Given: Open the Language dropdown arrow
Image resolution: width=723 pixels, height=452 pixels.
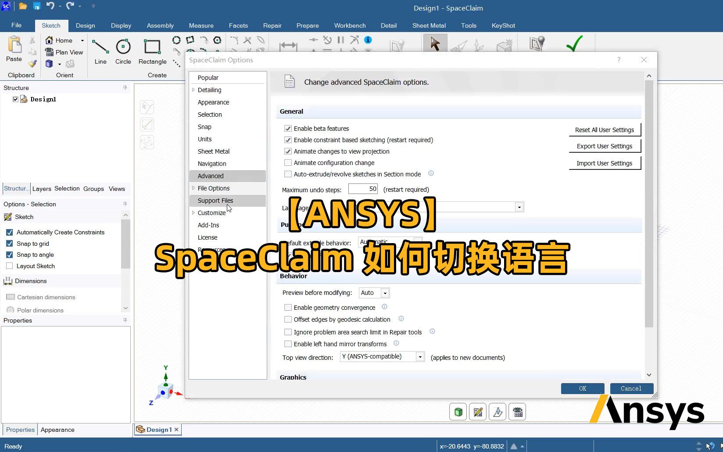Looking at the screenshot, I should [519, 207].
